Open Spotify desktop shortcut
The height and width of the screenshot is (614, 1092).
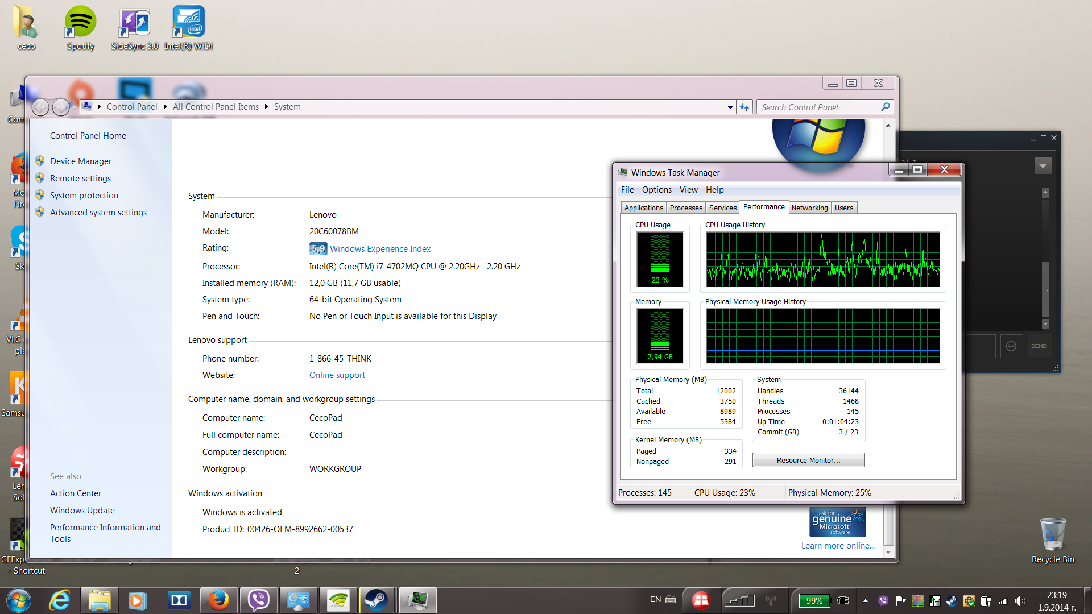[80, 28]
